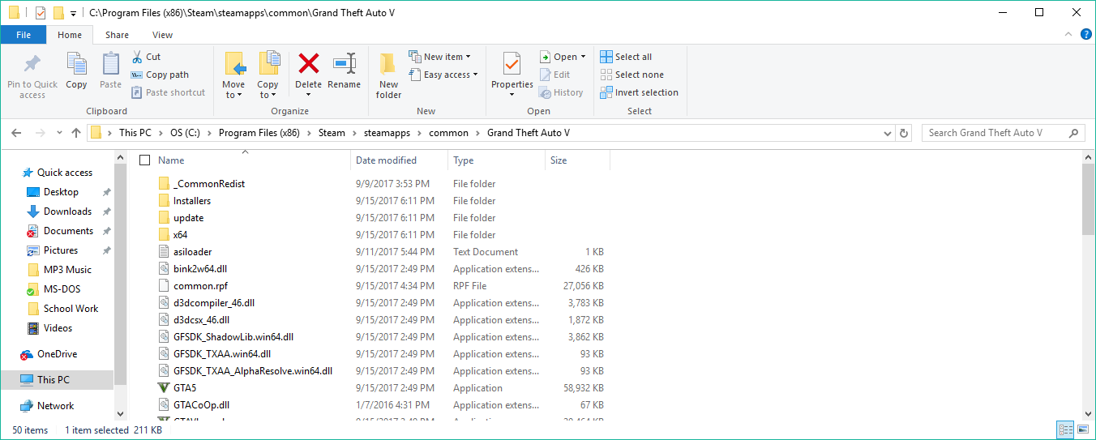Screen dimensions: 1096x440
Task: Click the Pin to Quick access icon
Action: pyautogui.click(x=32, y=65)
